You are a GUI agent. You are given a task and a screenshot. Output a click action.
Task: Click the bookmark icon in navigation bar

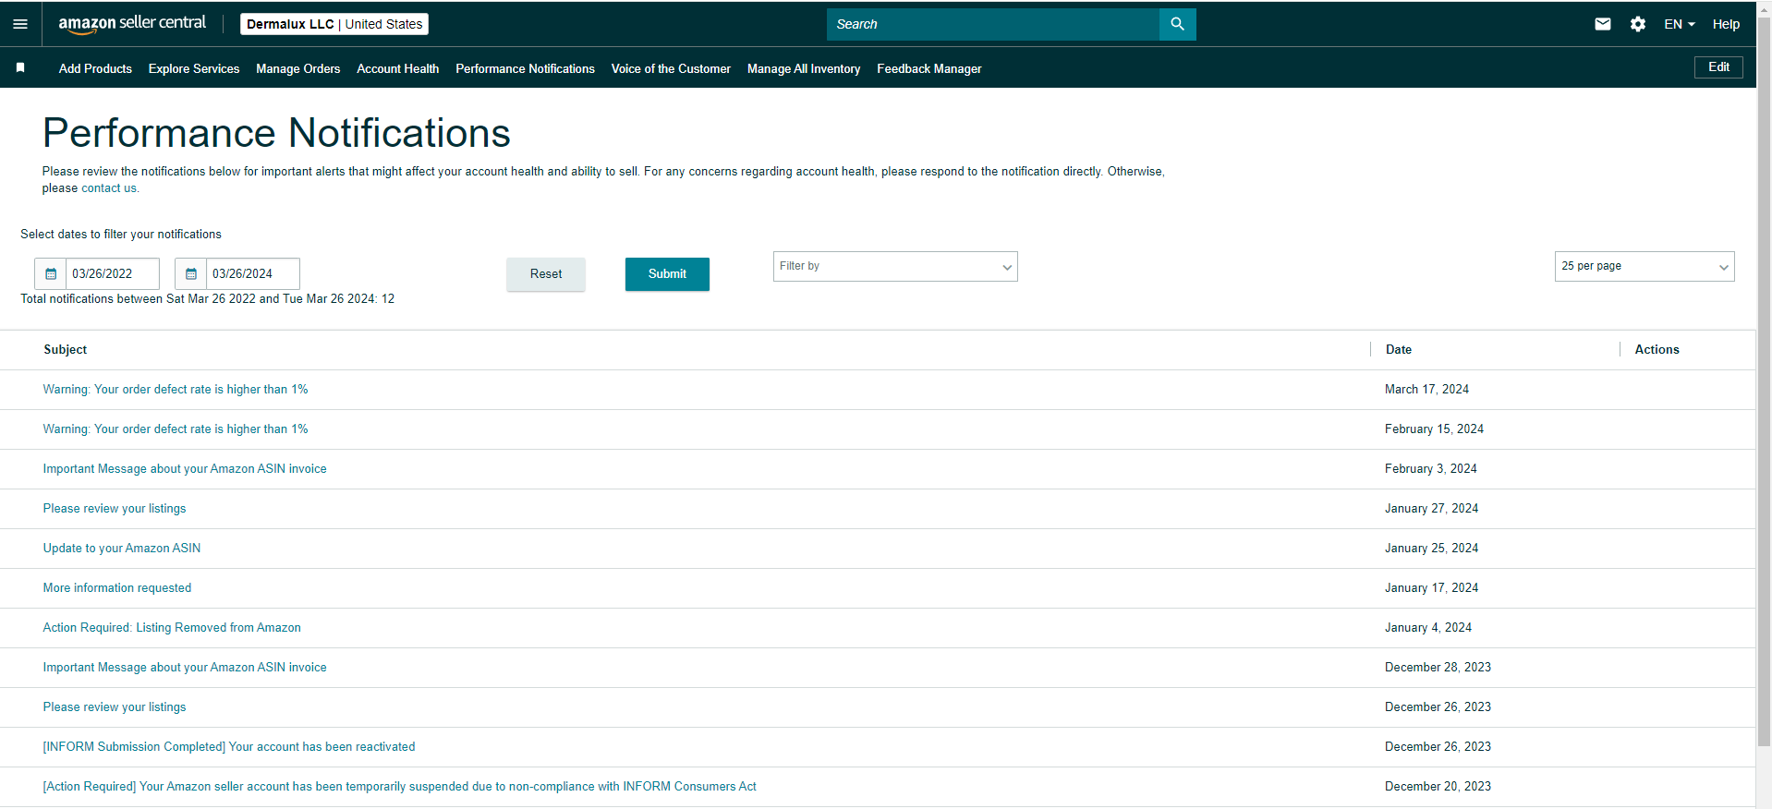20,67
